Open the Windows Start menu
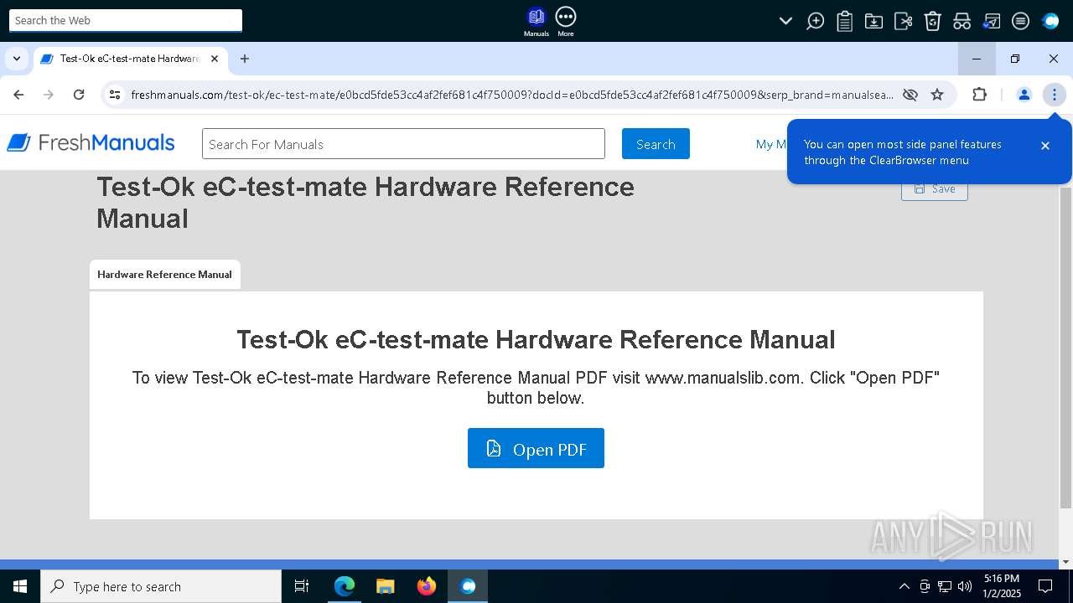 click(x=20, y=586)
